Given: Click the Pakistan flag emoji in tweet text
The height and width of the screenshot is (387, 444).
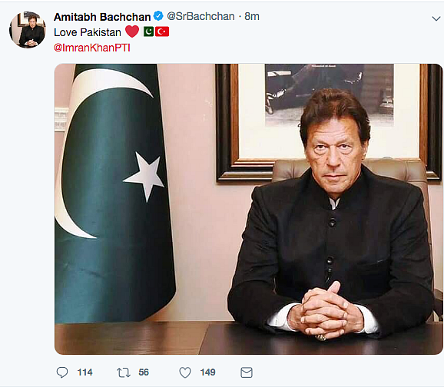Looking at the screenshot, I should point(148,31).
